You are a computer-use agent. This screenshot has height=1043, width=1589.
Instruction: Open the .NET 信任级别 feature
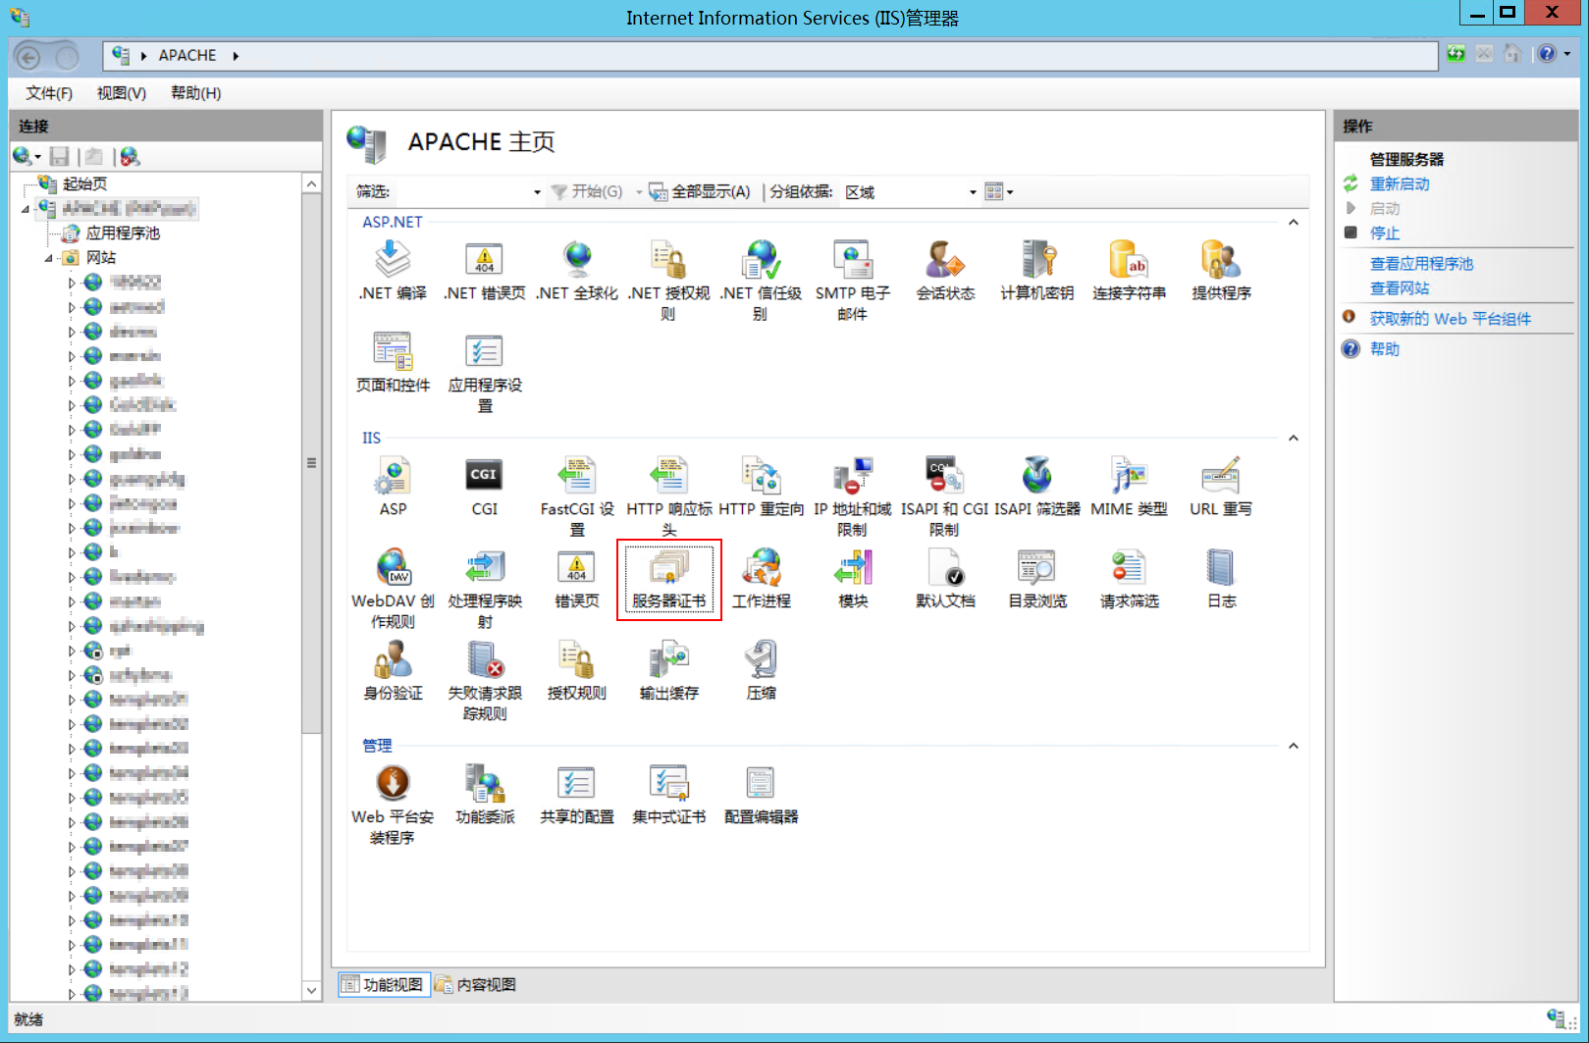761,282
